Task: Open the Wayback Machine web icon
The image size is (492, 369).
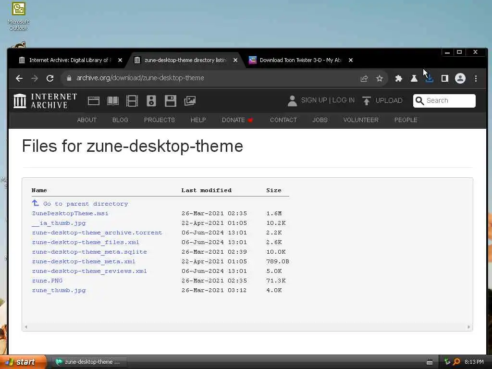Action: point(94,101)
